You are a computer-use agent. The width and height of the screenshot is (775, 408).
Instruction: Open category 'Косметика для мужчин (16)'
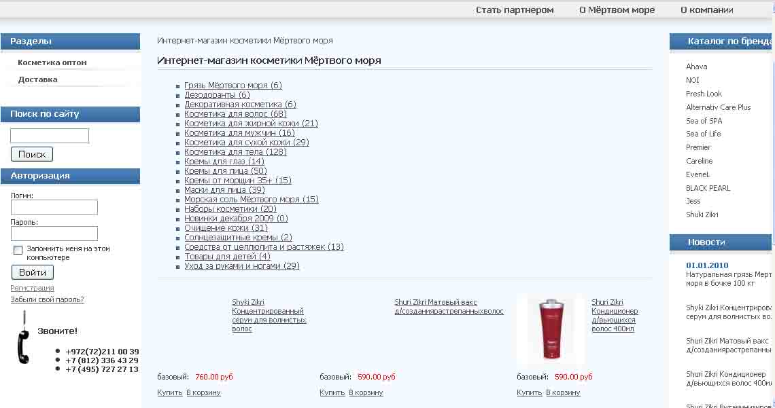(239, 132)
